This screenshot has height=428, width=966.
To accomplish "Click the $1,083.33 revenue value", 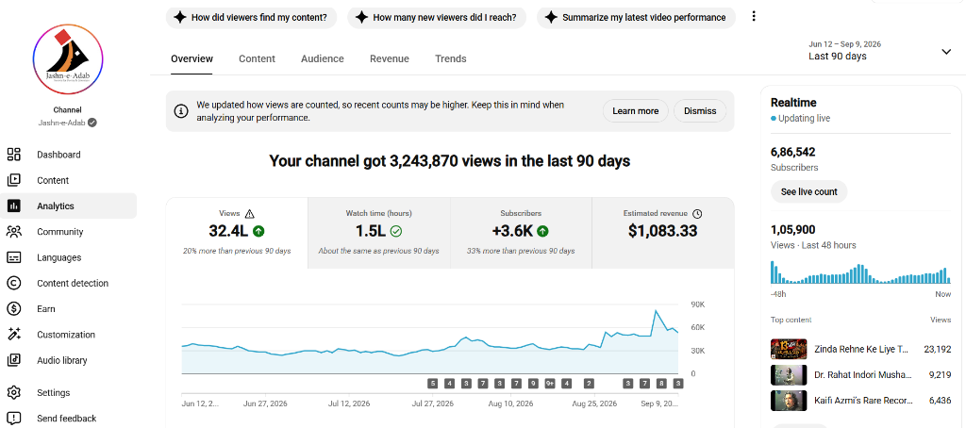I will point(663,232).
